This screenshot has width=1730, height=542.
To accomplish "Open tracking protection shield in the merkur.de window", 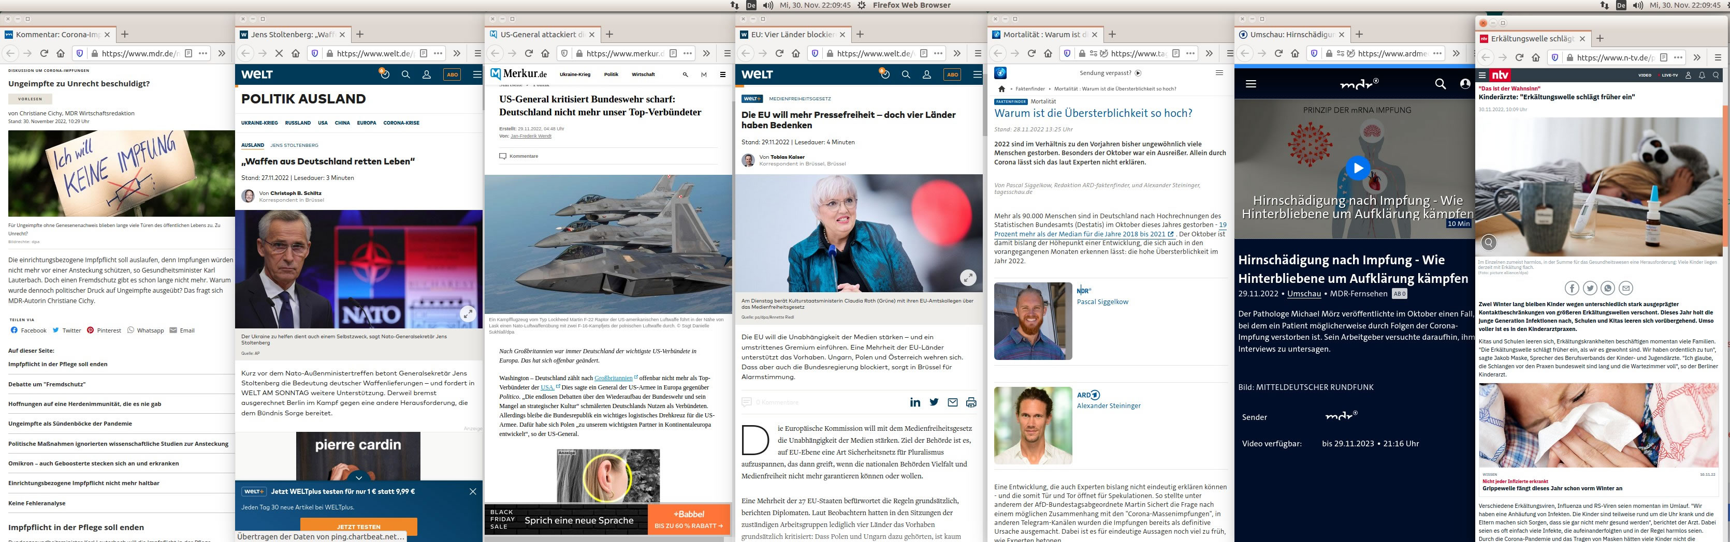I will pos(563,53).
